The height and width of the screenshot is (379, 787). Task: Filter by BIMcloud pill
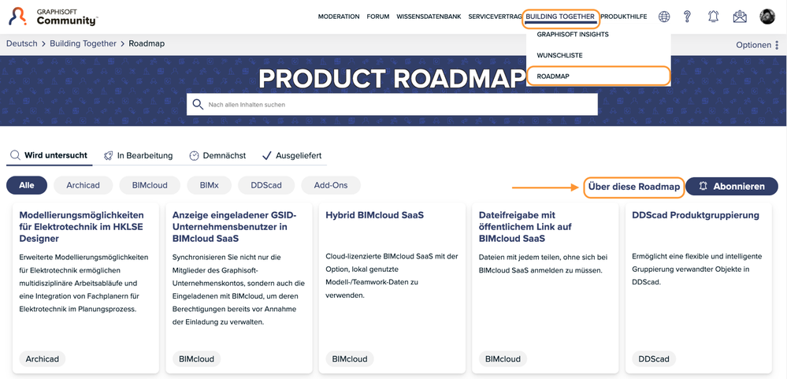pos(150,185)
